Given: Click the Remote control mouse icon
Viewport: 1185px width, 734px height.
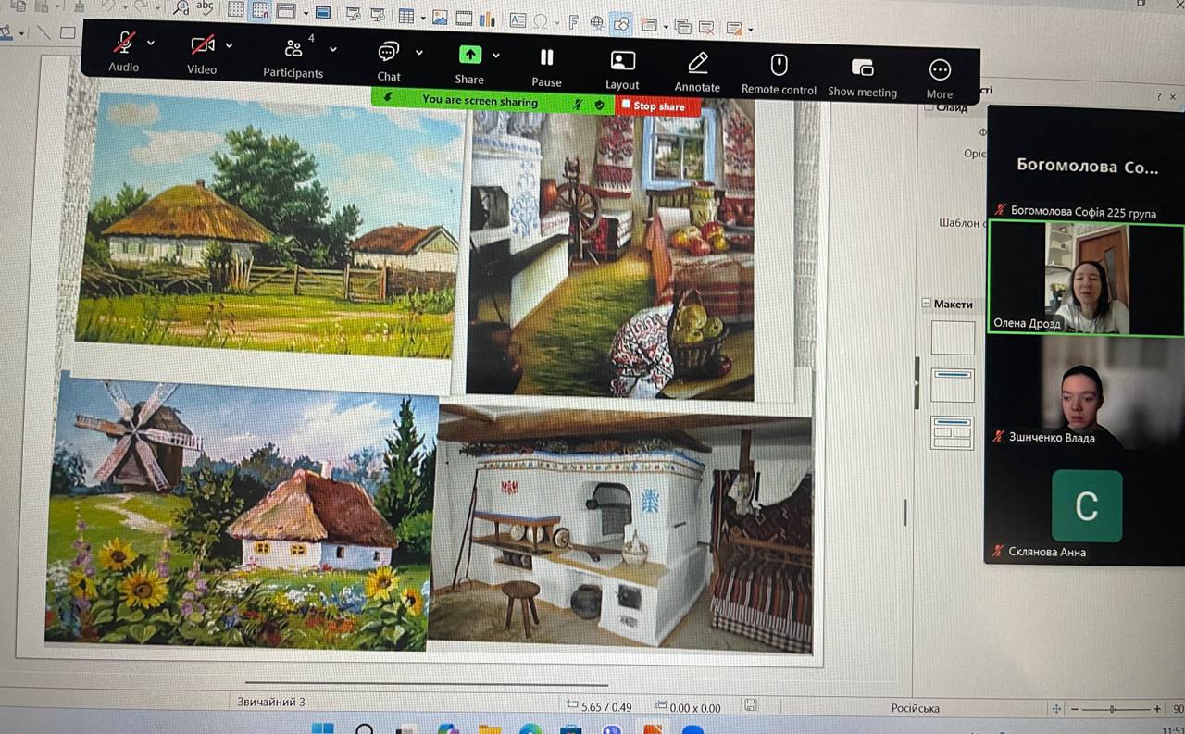Looking at the screenshot, I should [x=779, y=65].
